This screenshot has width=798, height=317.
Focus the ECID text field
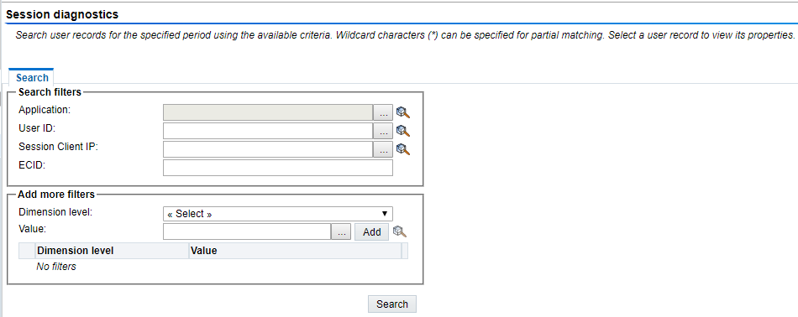(x=278, y=168)
